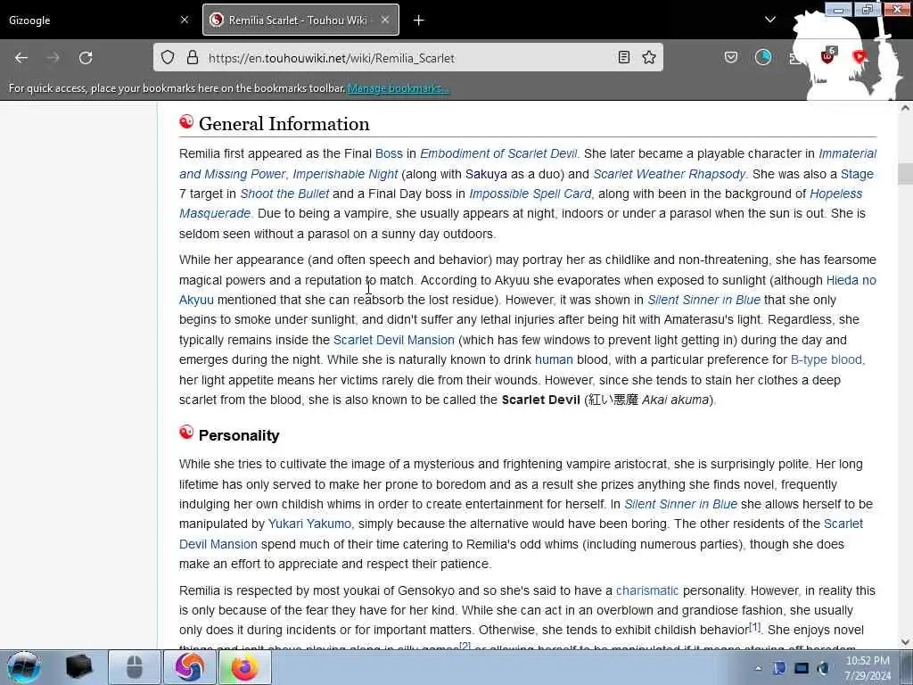Open the Imperishable Night link
Viewport: 913px width, 685px height.
(x=345, y=174)
